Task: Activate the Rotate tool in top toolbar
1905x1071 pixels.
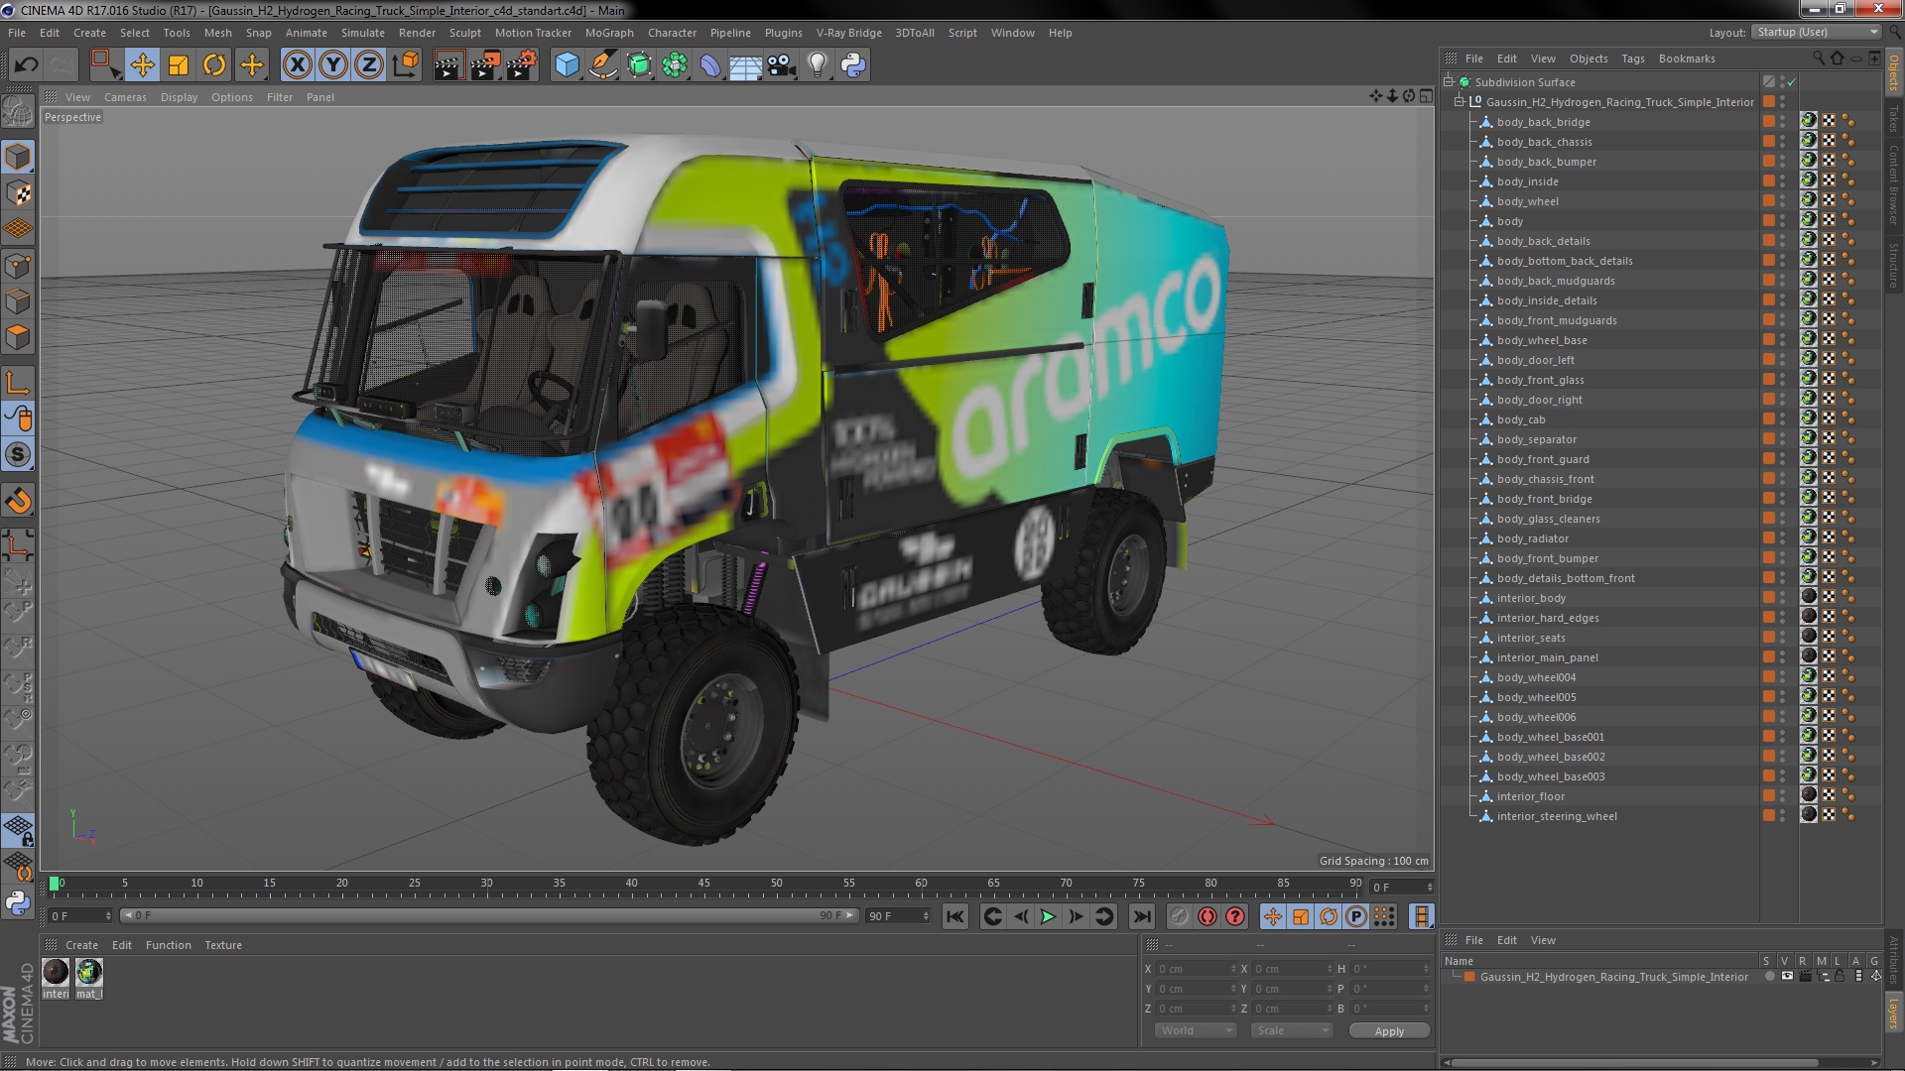Action: (x=214, y=65)
